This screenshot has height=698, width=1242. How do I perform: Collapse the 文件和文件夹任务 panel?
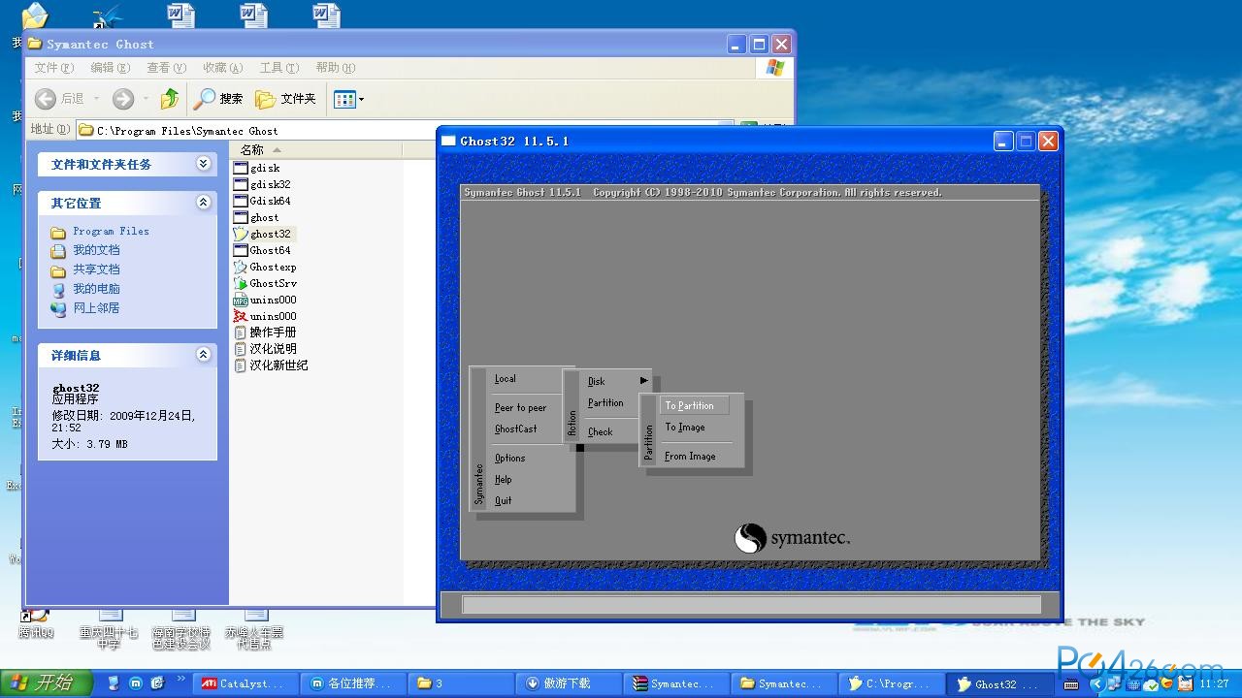click(x=203, y=164)
